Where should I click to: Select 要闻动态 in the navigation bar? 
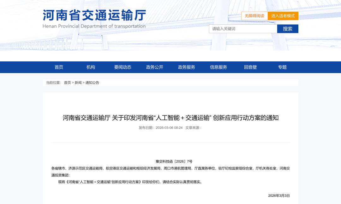coord(123,67)
